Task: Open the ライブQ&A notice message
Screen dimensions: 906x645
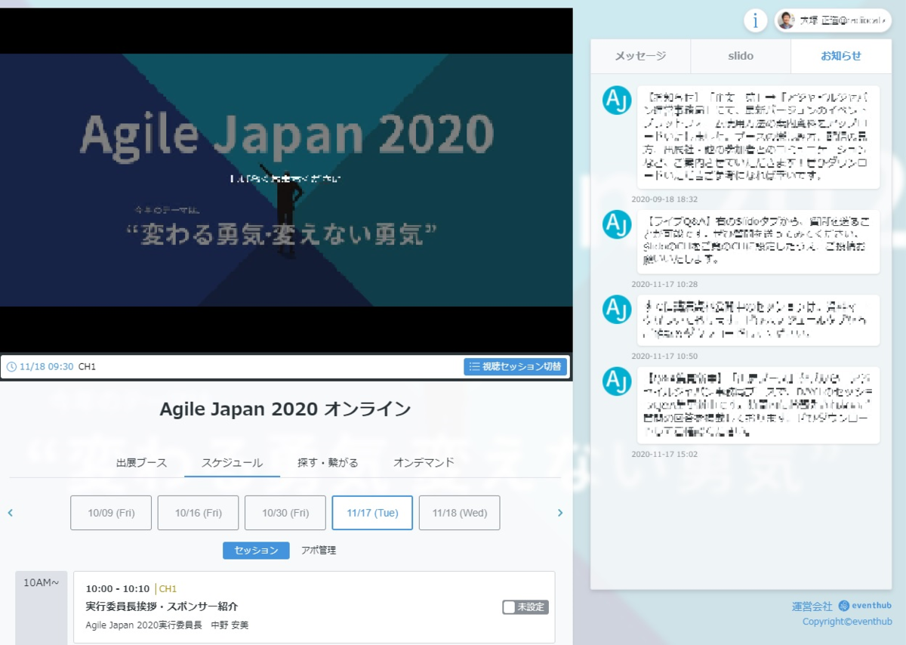Action: tap(758, 242)
